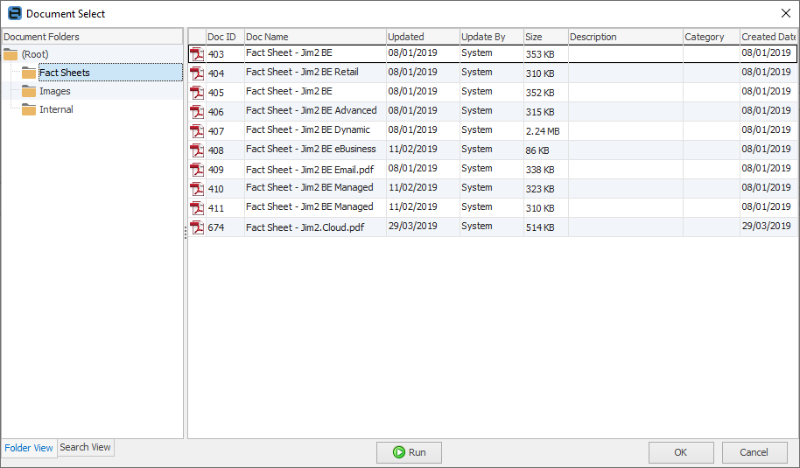Click the panel splitter handle between panes

click(186, 233)
